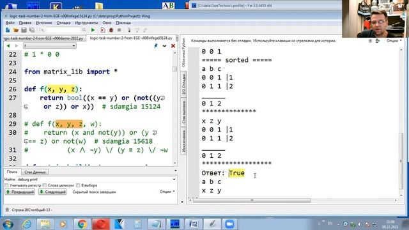
Task: Open the symbol dropdown showing 'f'
Action: 50,46
